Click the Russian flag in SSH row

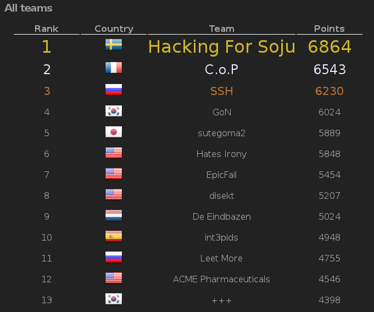tap(114, 90)
